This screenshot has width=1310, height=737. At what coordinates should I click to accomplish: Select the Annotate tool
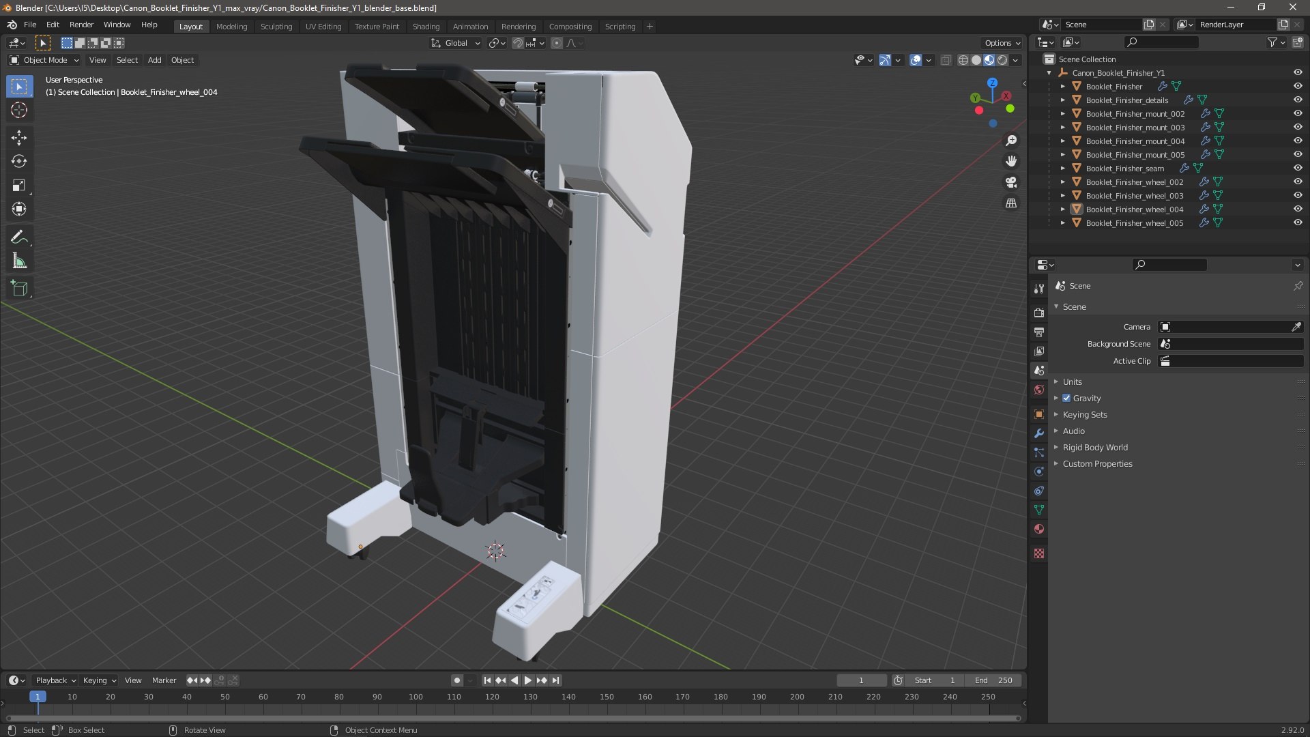(19, 237)
